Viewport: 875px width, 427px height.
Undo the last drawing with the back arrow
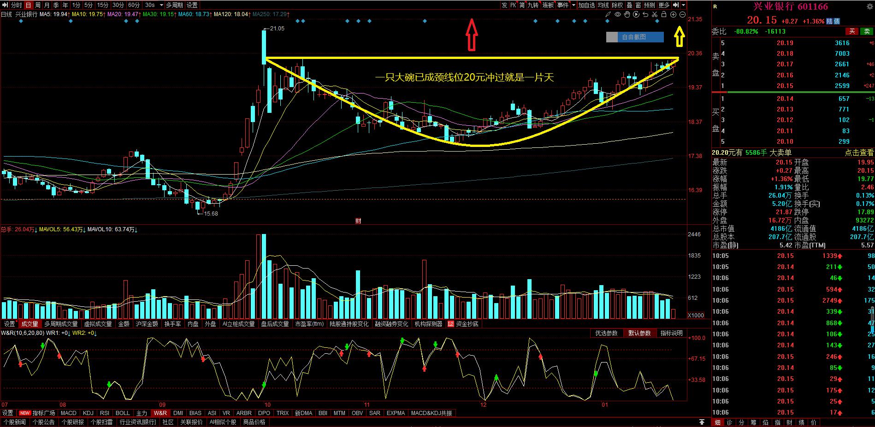point(645,15)
